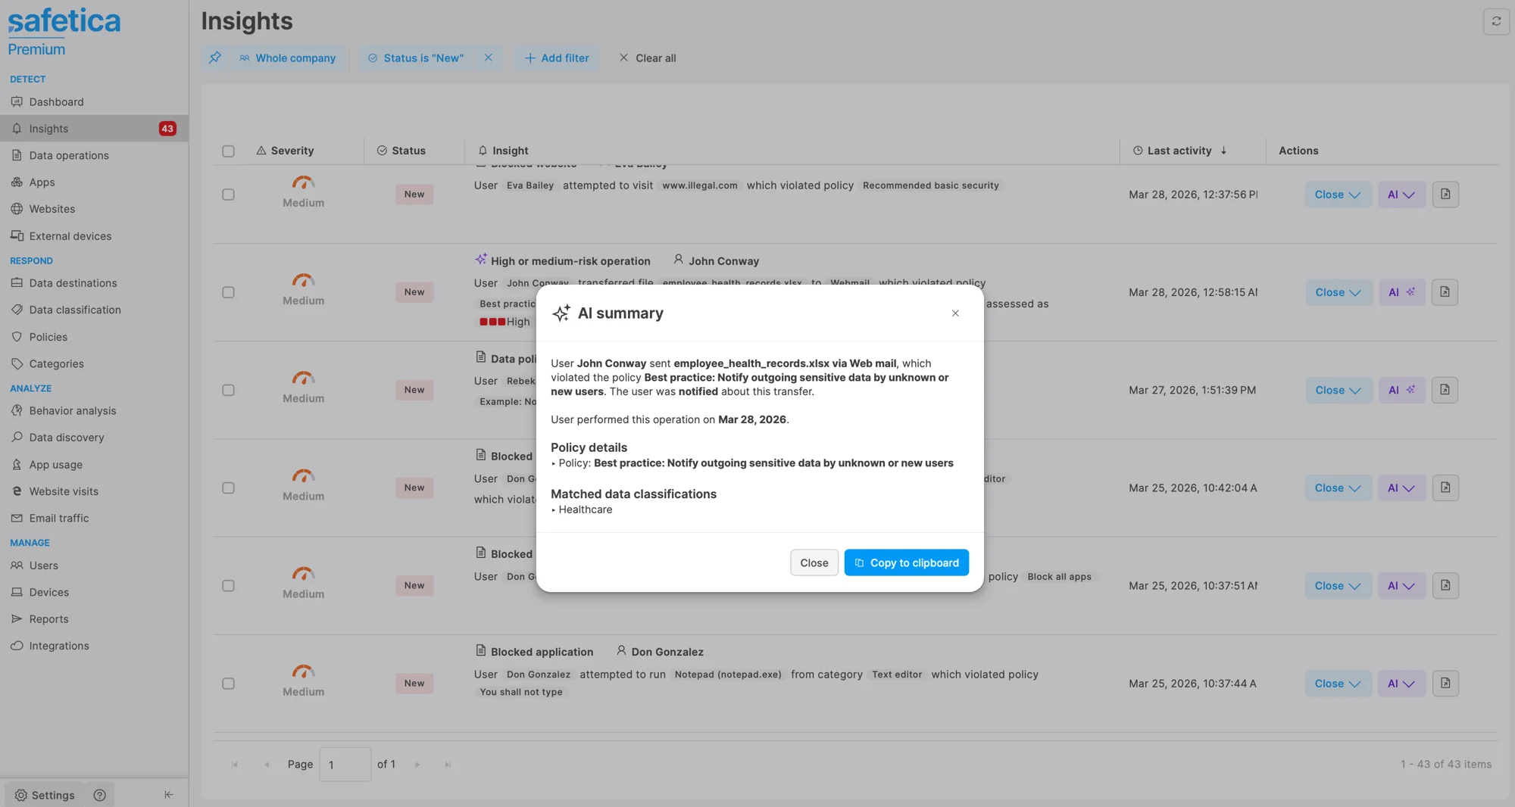
Task: Click the refresh icon at top right
Action: (x=1496, y=21)
